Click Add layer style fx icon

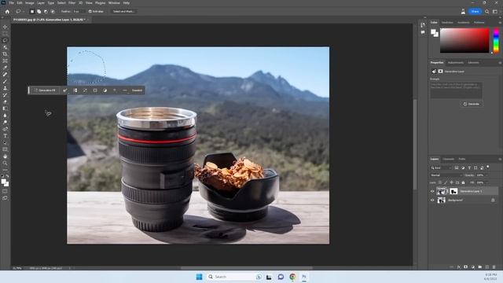tap(459, 266)
